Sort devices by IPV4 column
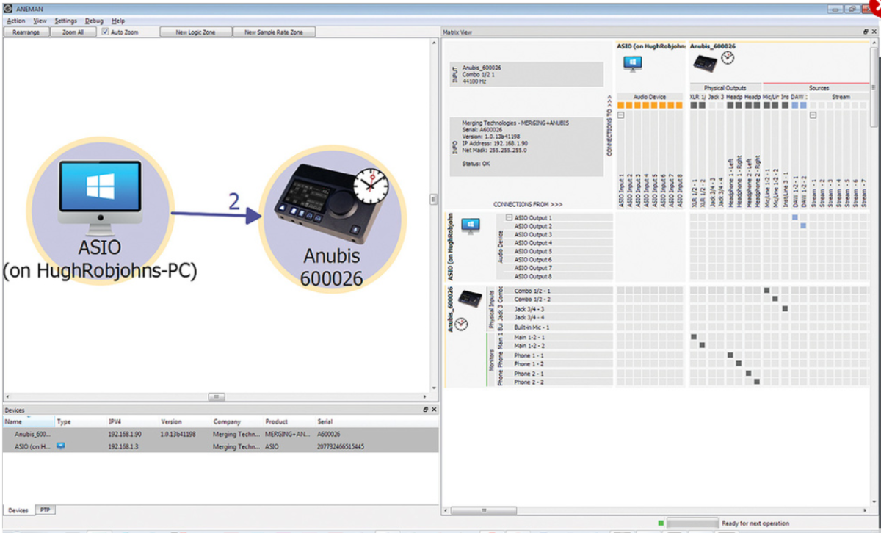The image size is (881, 533). tap(132, 422)
